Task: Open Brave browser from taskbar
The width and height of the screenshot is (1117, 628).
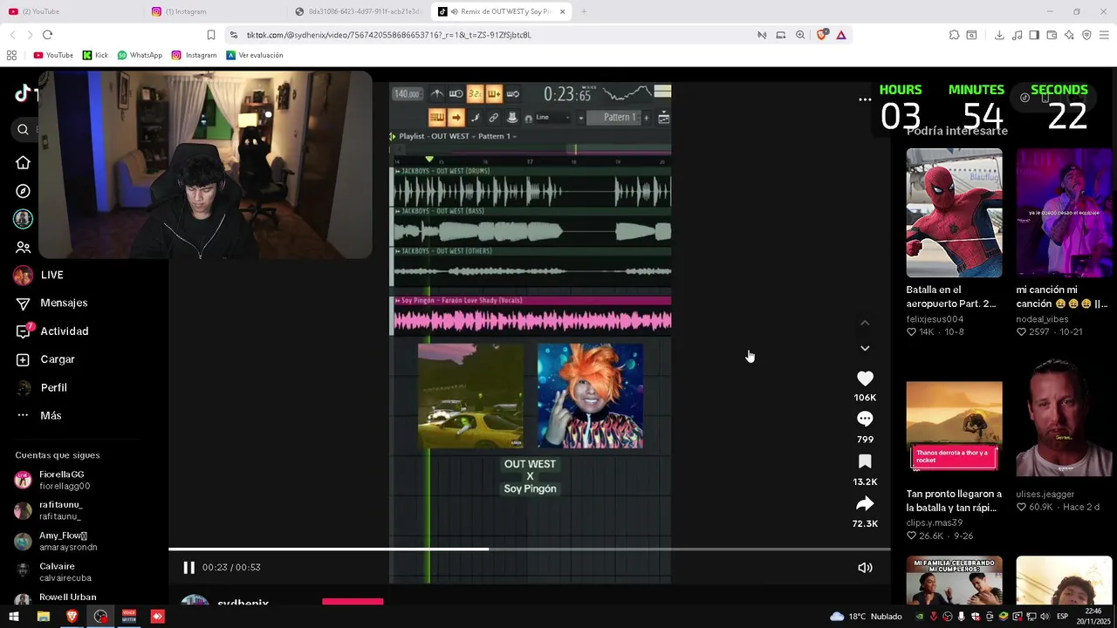Action: (72, 617)
